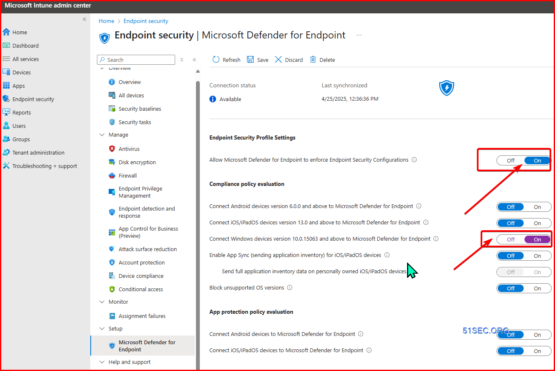Click the Disk encryption icon

[x=112, y=162]
